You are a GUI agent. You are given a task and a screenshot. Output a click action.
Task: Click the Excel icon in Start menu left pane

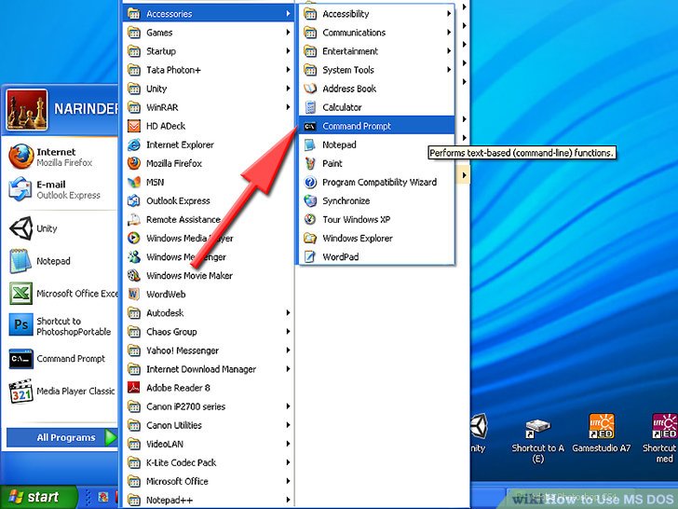pos(21,294)
